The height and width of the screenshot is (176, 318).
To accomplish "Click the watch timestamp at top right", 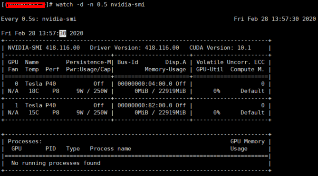I will [275, 19].
